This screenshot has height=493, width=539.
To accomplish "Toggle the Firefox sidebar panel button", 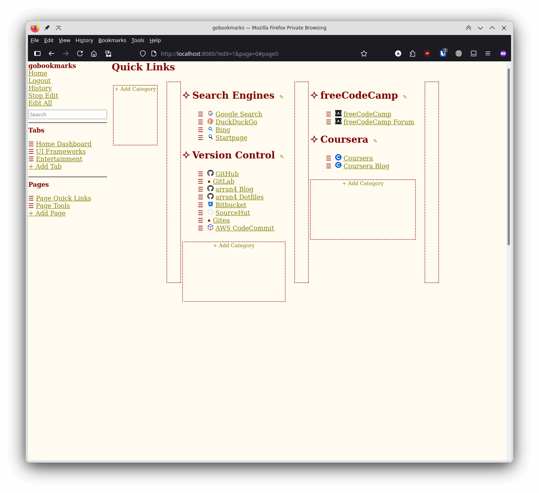I will click(x=37, y=53).
